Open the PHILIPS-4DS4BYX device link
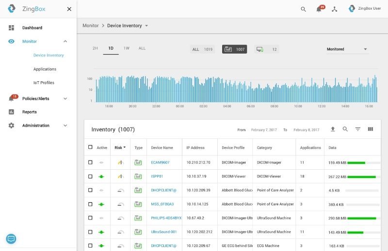Viewport: 388px width, 251px height. (x=166, y=218)
